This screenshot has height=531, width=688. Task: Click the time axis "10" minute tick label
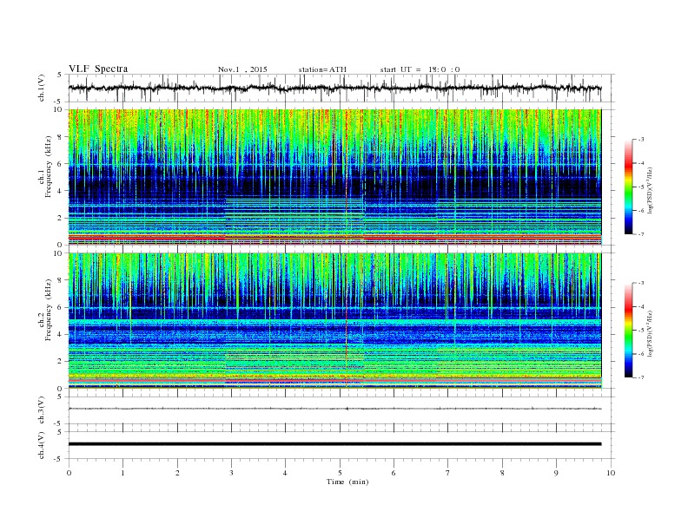click(611, 473)
